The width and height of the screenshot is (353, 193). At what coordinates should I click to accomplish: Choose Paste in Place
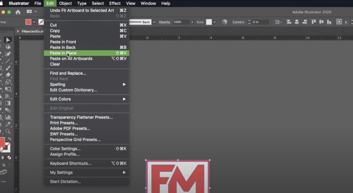tap(86, 53)
